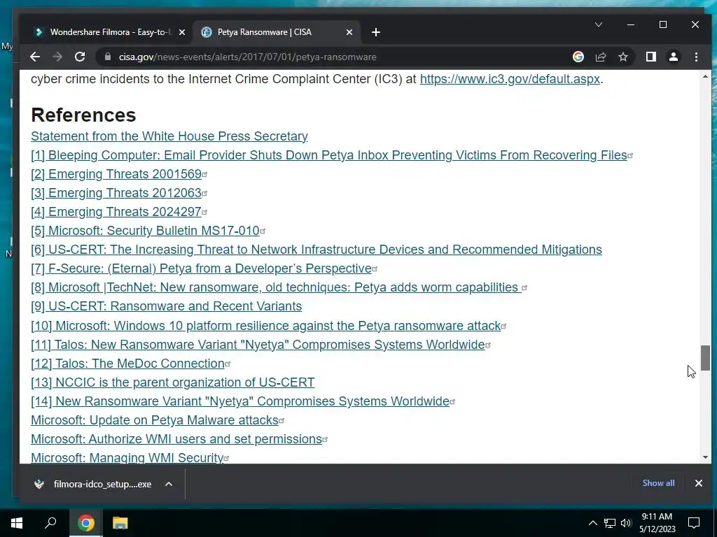Open Chrome three-dot menu

tap(696, 57)
